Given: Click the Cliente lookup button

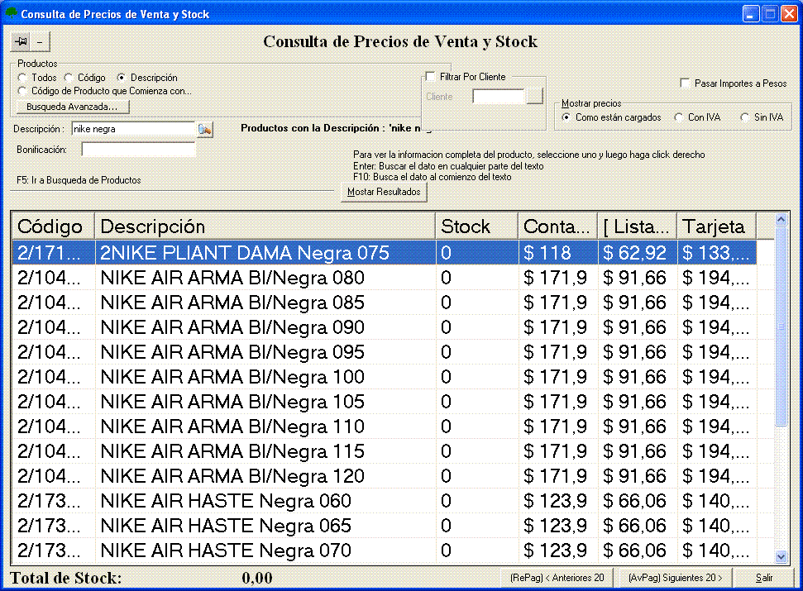Looking at the screenshot, I should click(535, 96).
